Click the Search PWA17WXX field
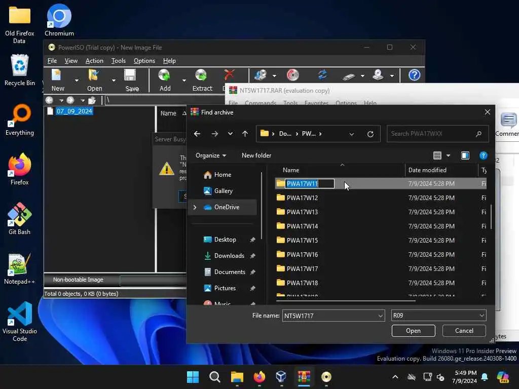 coord(437,134)
